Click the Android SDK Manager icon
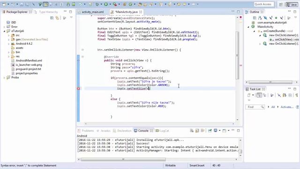This screenshot has height=169, width=300. point(68,4)
